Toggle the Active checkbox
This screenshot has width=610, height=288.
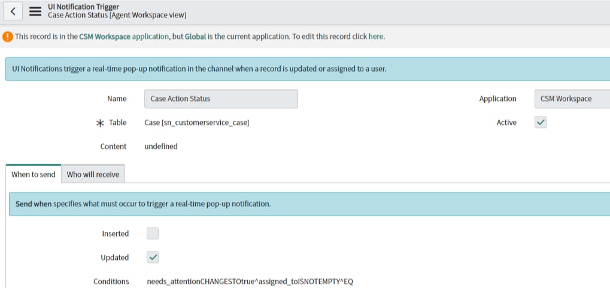click(541, 122)
